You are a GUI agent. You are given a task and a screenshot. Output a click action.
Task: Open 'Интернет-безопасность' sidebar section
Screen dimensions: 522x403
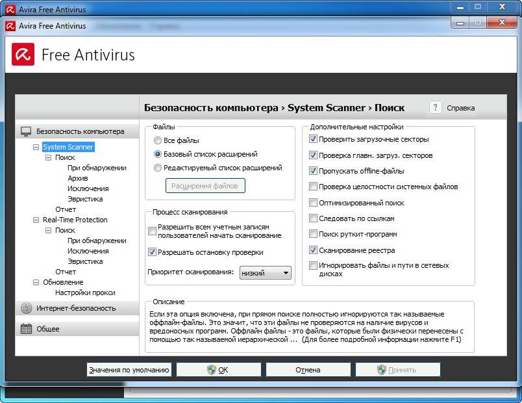click(77, 308)
